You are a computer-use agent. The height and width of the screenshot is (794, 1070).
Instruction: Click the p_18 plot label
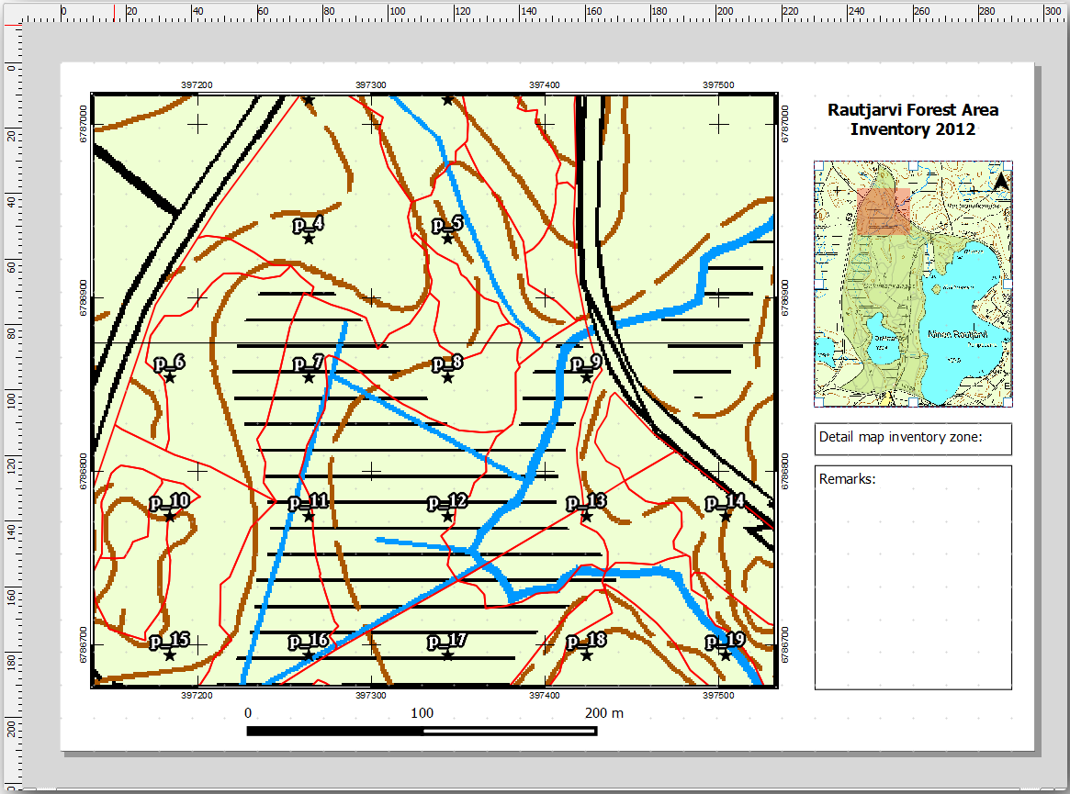[586, 641]
